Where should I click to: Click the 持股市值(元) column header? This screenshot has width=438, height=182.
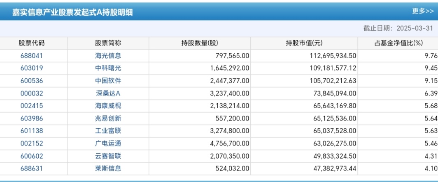click(304, 43)
